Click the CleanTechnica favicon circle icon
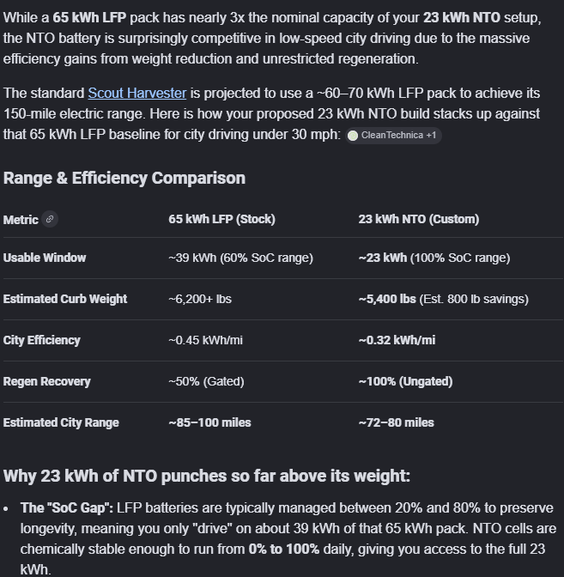The image size is (564, 577). [353, 135]
